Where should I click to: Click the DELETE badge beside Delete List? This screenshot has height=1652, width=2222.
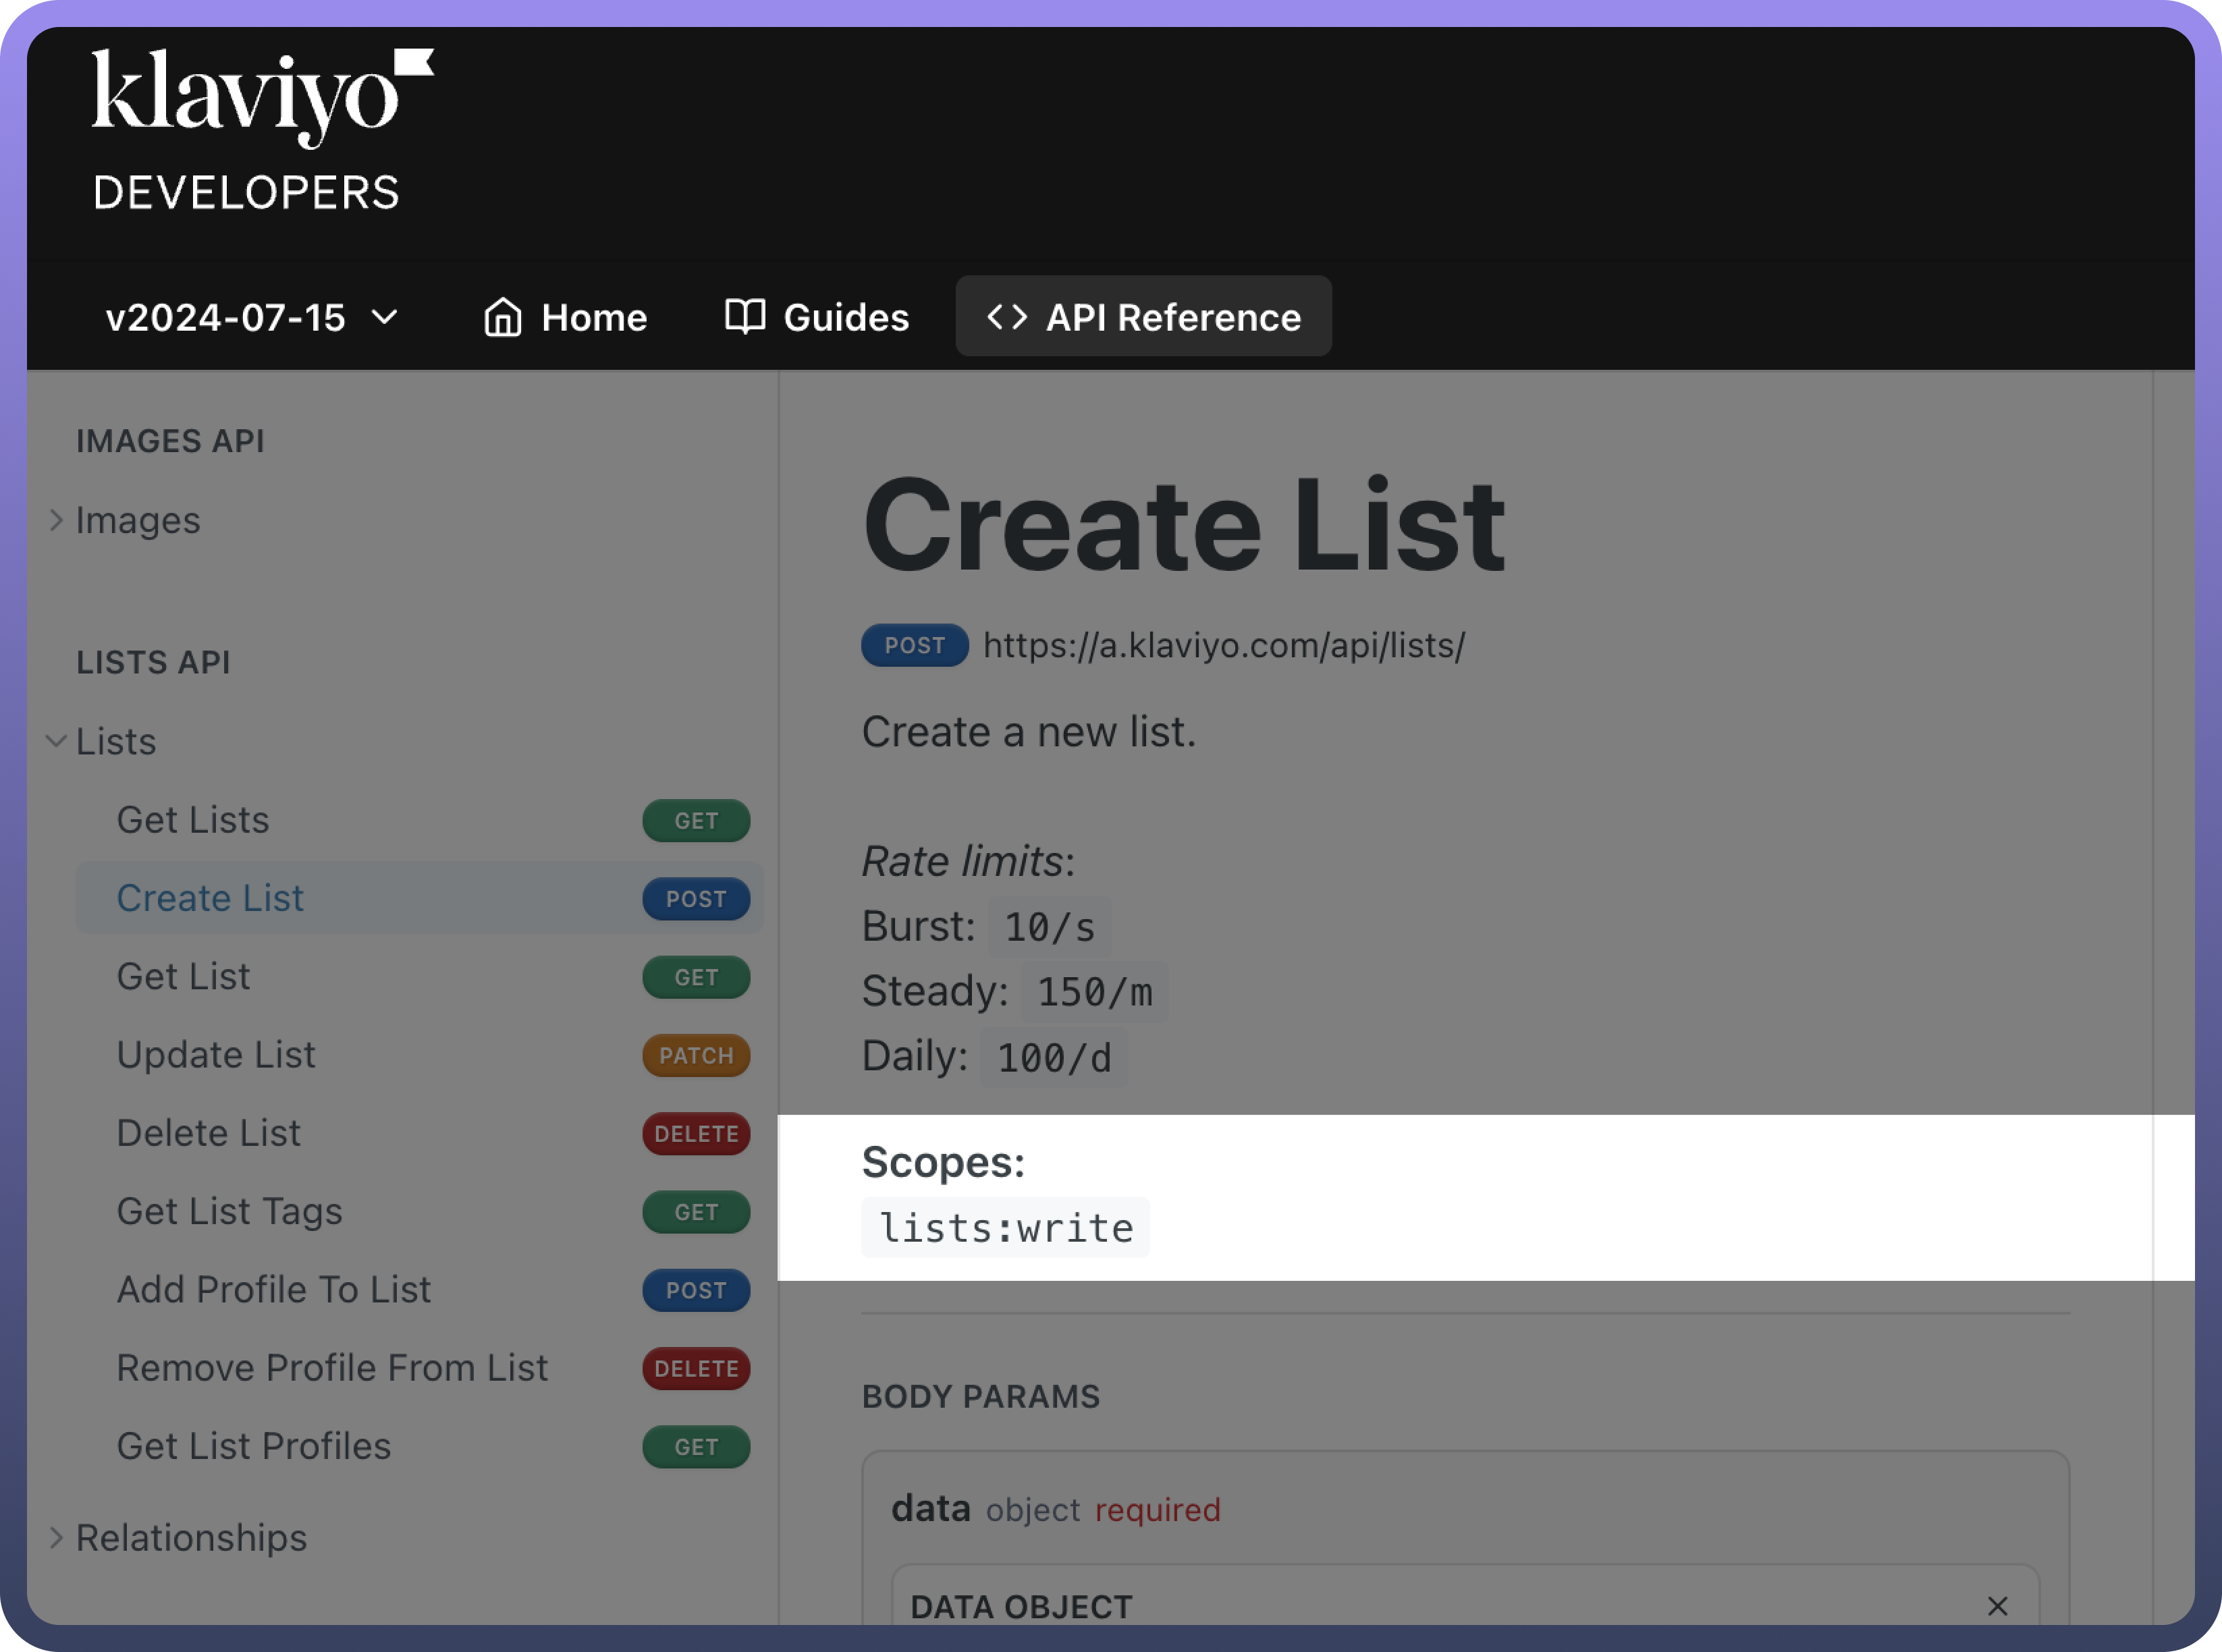[696, 1134]
